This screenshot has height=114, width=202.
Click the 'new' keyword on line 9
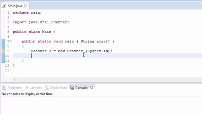pyautogui.click(x=61, y=51)
